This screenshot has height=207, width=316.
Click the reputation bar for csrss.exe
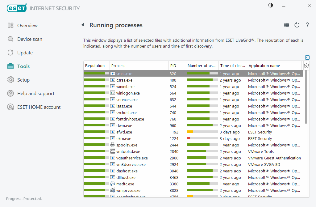[97, 80]
